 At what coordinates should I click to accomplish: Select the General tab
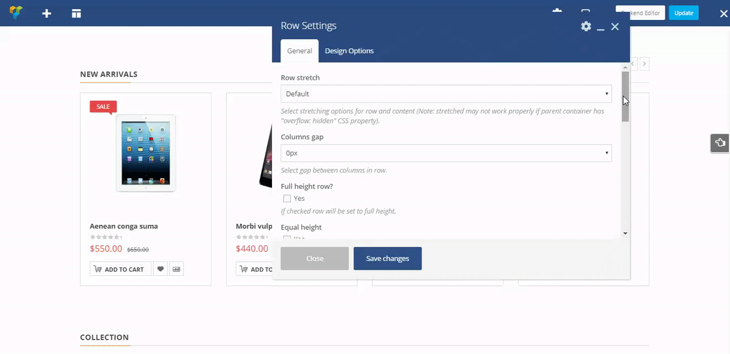pyautogui.click(x=299, y=51)
